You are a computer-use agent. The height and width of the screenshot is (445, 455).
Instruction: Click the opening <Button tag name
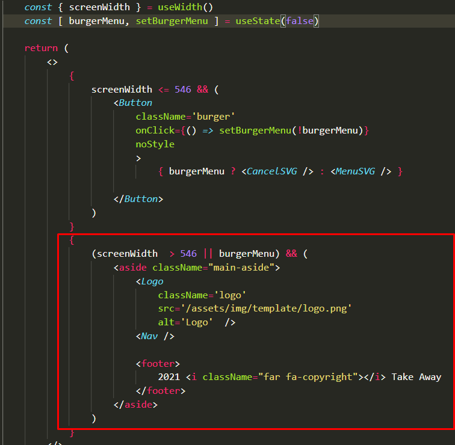coord(133,103)
